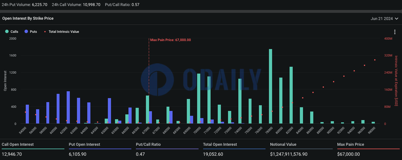Click the tallest call bar at 78000
402x160 pixels.
tap(270, 86)
